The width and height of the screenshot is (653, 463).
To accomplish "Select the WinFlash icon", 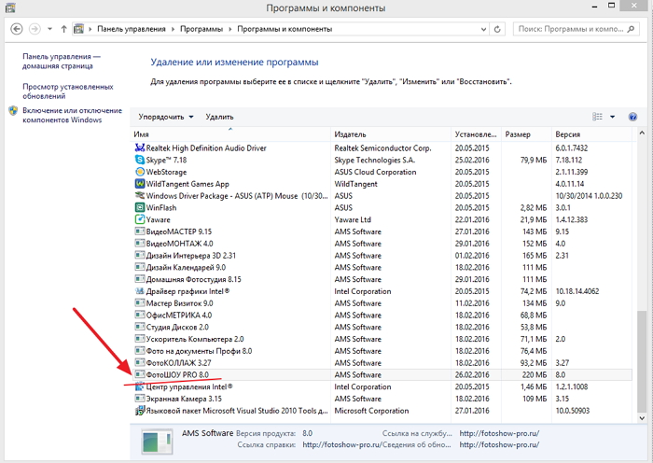I will [x=140, y=207].
